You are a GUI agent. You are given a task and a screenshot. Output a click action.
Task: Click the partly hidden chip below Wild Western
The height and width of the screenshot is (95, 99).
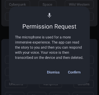click(x=92, y=17)
